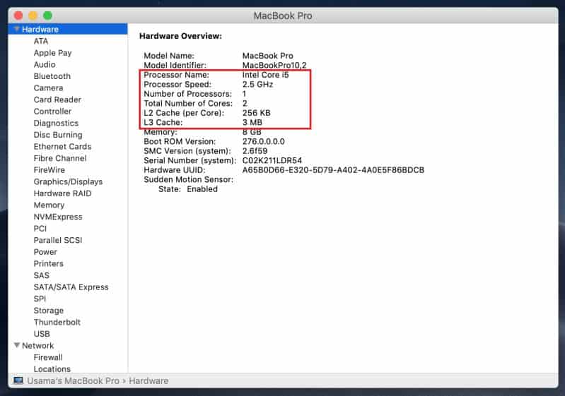Click the State: Enabled row
Screen dimensions: 565x396
(187, 189)
